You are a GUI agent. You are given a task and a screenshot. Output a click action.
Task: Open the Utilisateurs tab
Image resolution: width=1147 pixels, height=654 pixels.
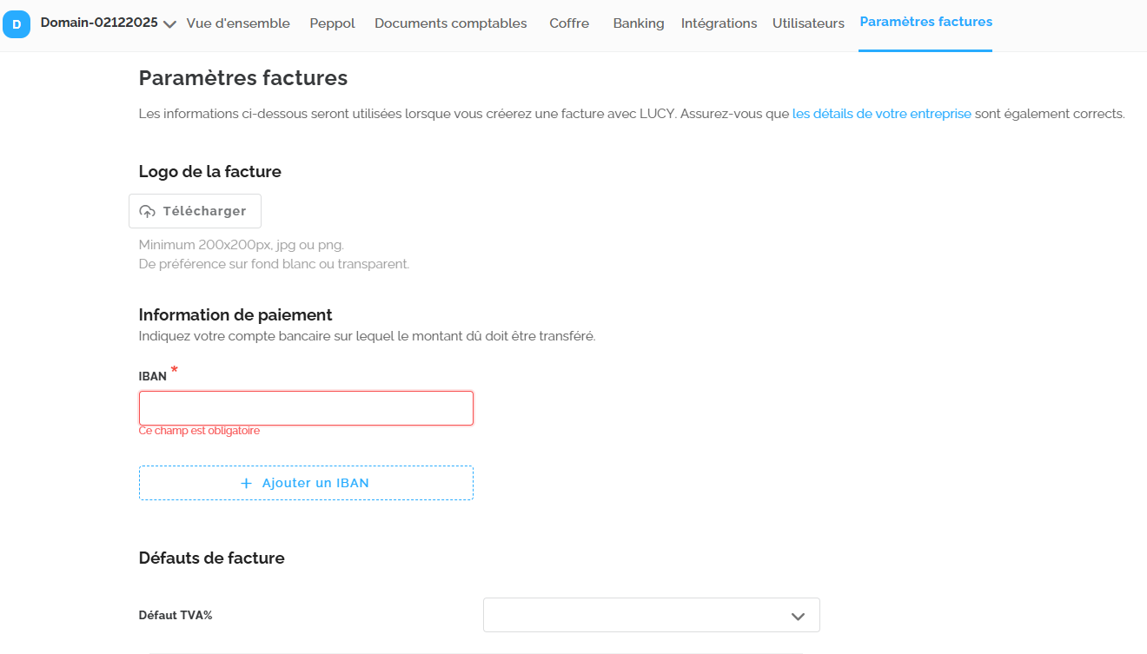point(808,23)
